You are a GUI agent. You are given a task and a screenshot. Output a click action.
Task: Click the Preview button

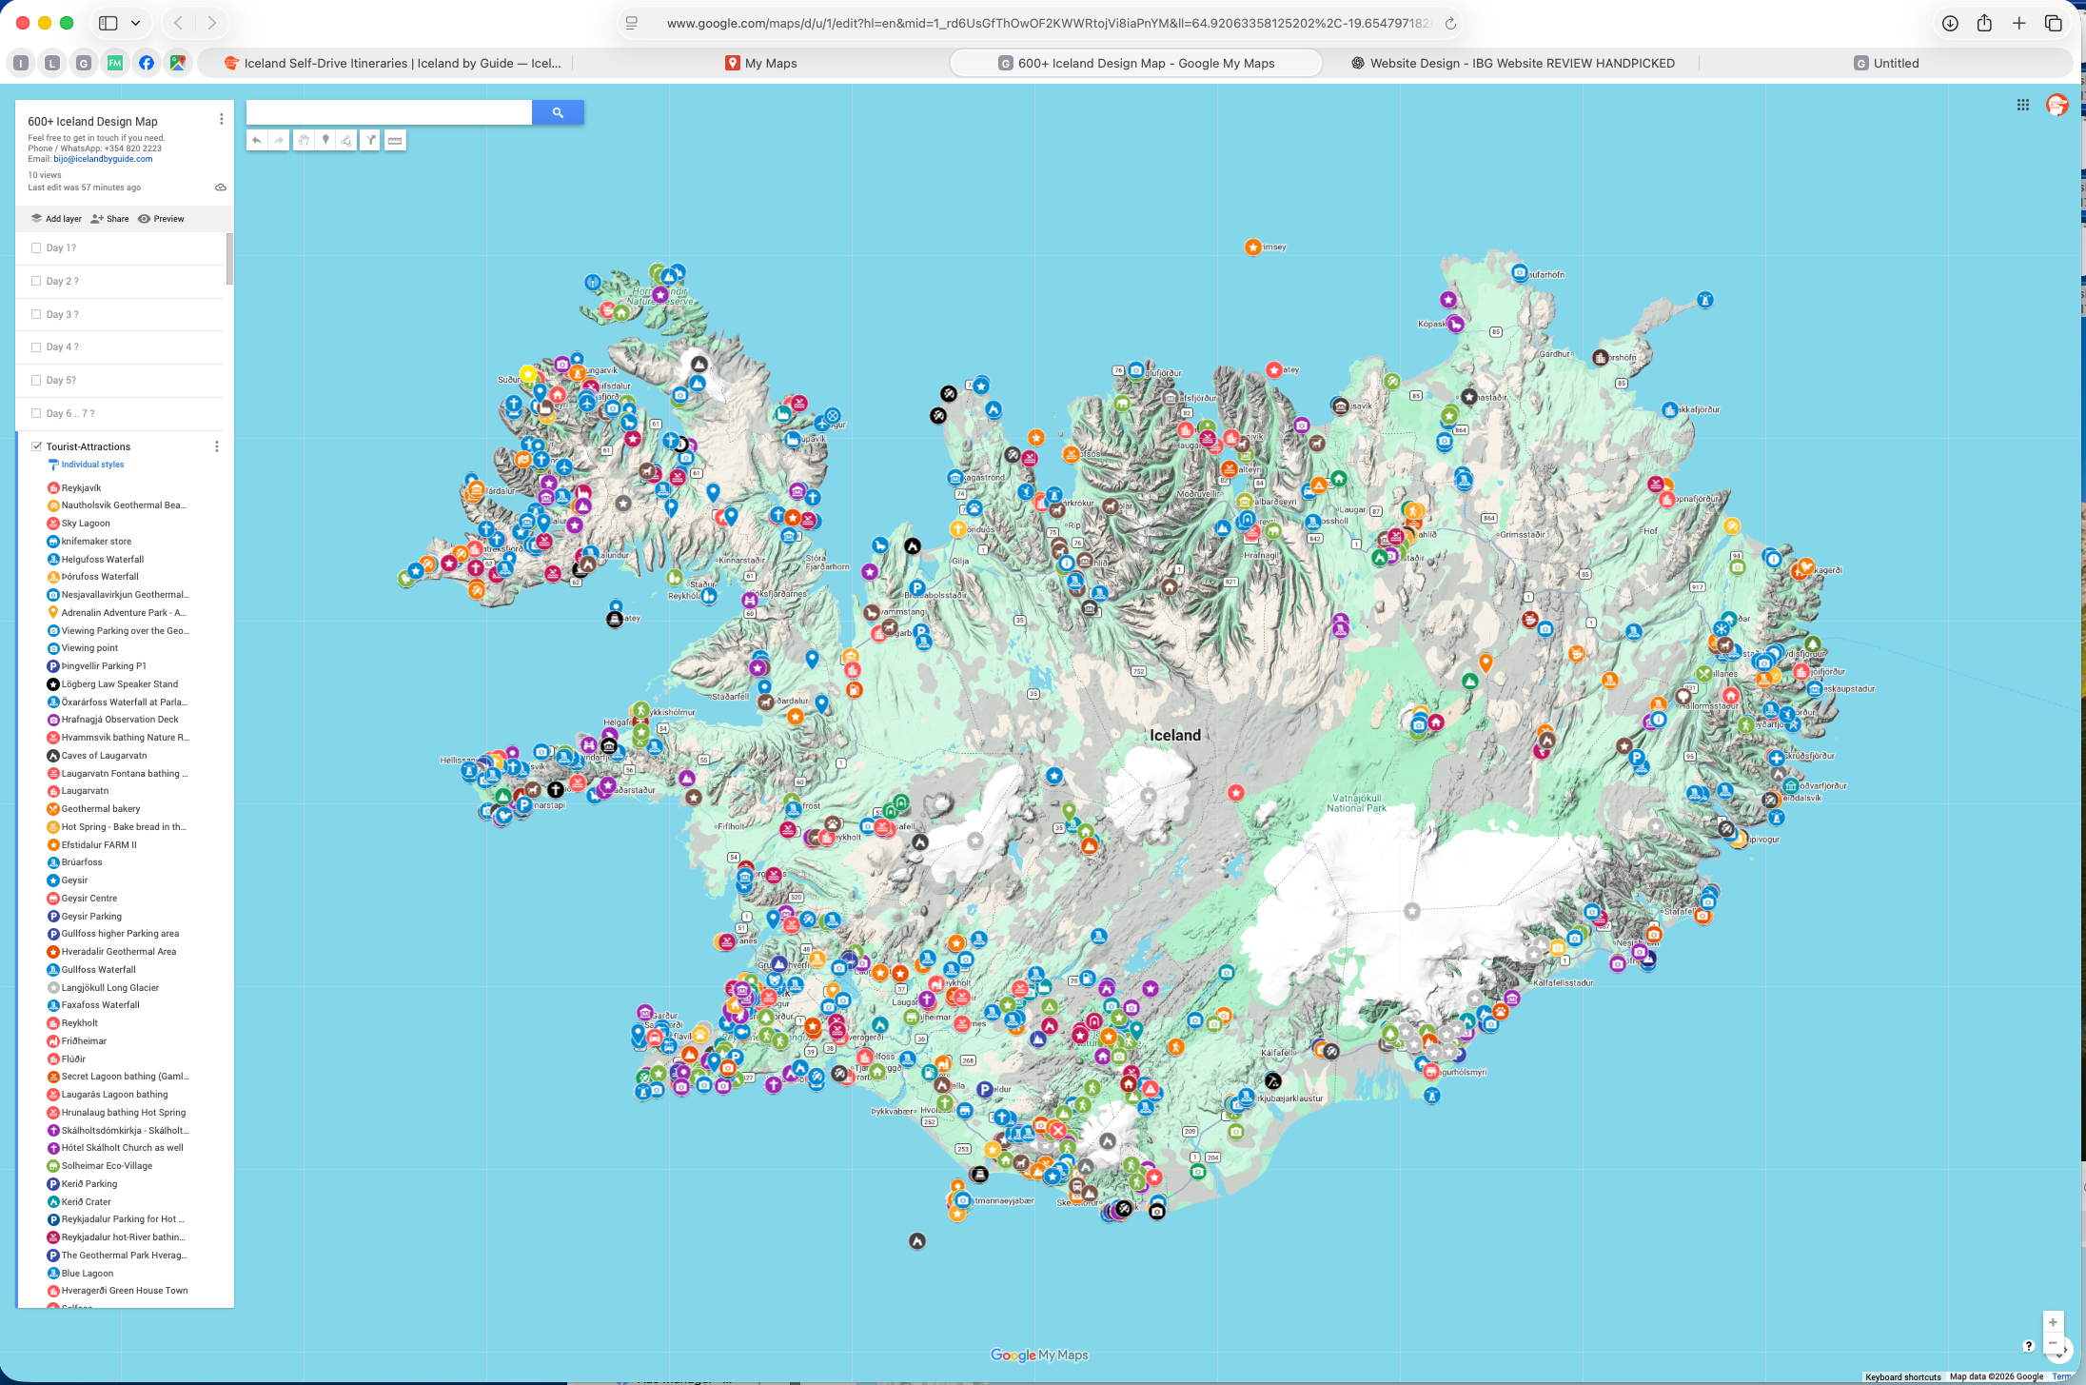tap(161, 219)
